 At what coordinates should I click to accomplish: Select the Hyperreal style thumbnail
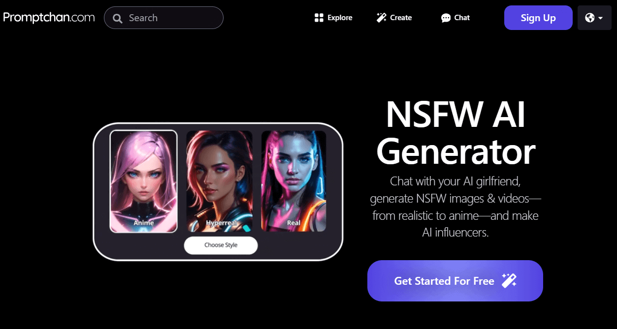coord(219,181)
